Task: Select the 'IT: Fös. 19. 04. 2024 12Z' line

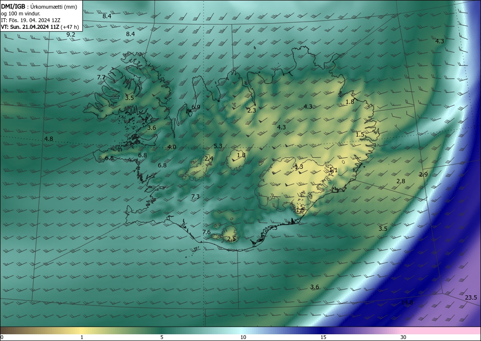Action: (31, 20)
